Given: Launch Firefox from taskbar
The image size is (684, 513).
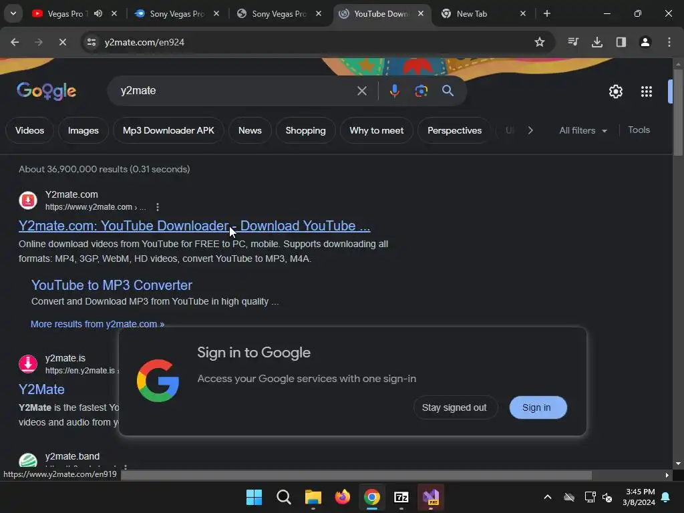Looking at the screenshot, I should pos(343,497).
